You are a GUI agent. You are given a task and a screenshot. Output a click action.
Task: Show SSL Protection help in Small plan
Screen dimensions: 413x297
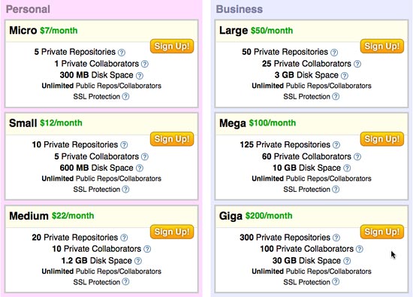(x=126, y=189)
